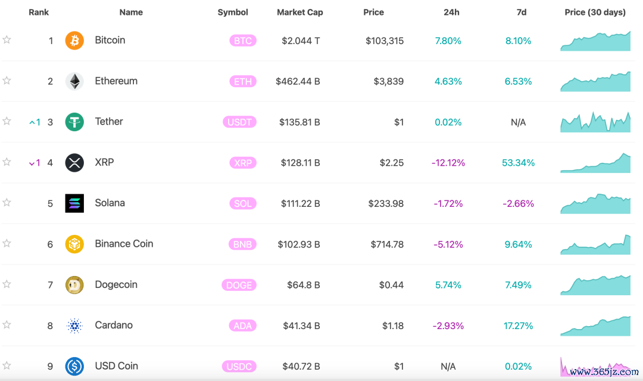Click the Bitcoin coin logo
Image resolution: width=643 pixels, height=381 pixels.
coord(74,41)
